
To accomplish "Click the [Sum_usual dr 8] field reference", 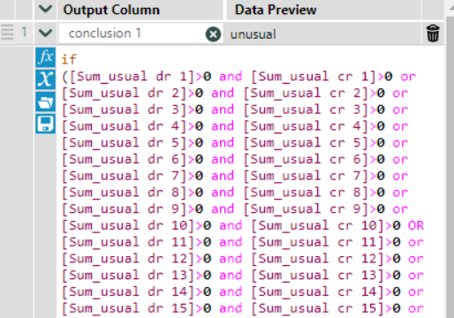I will point(125,193).
